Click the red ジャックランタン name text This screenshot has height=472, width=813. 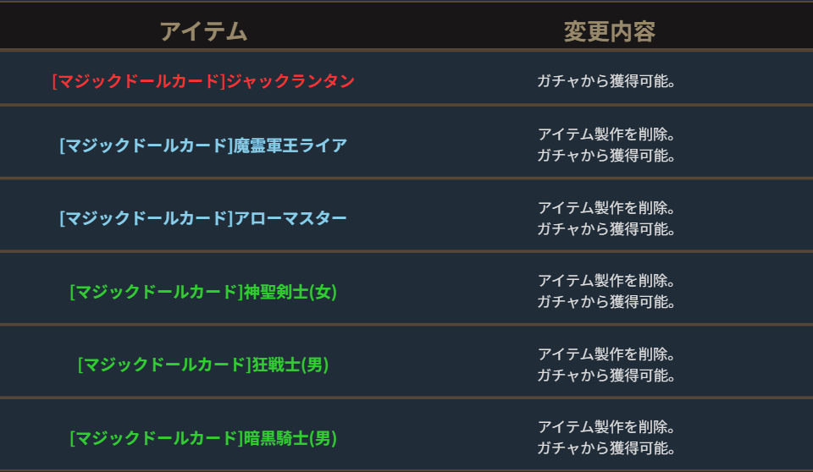290,81
